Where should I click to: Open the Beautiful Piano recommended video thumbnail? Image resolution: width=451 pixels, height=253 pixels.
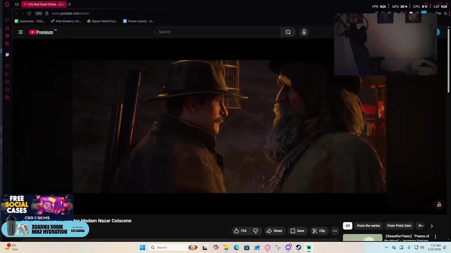[363, 238]
